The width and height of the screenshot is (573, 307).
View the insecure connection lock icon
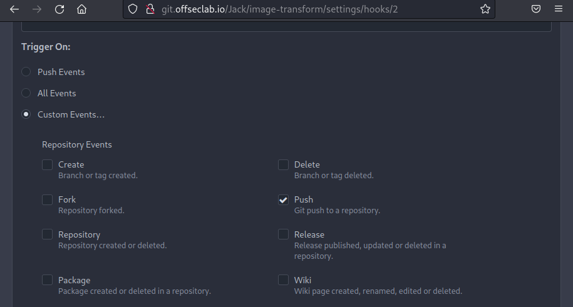[x=149, y=9]
